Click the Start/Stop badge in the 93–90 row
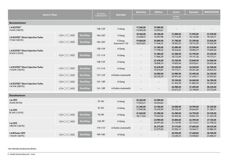Viewport: 228px width, 161px height. point(85,115)
